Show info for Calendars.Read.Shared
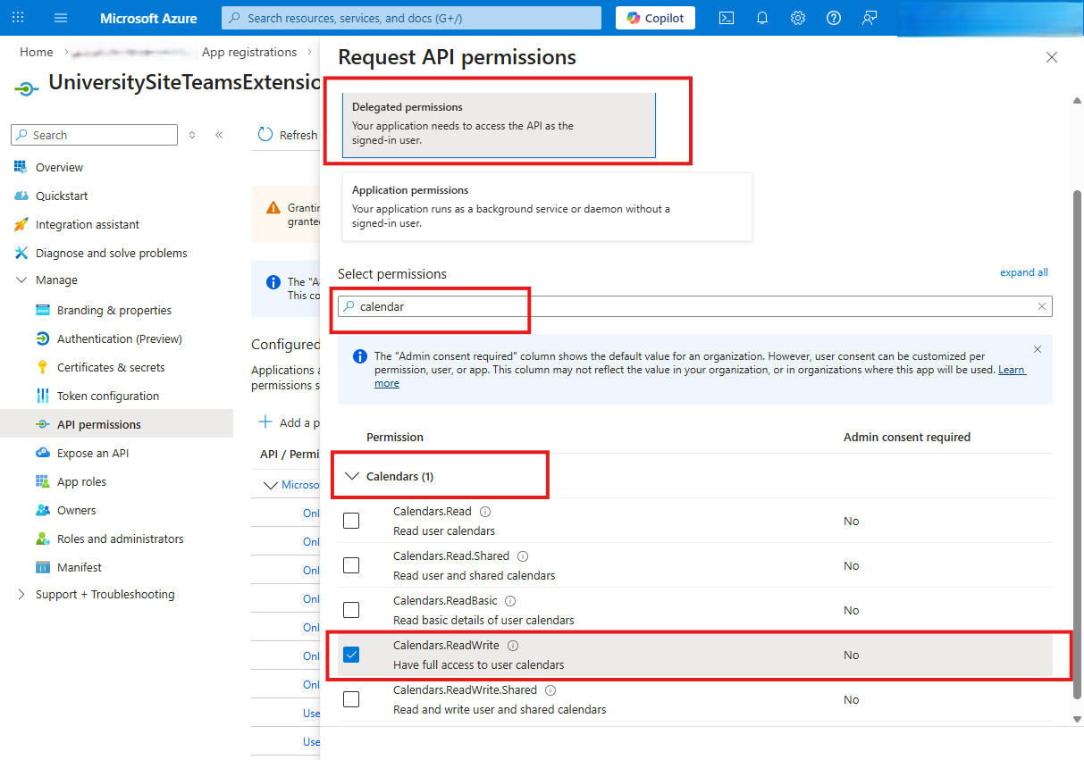The width and height of the screenshot is (1084, 760). pos(523,556)
